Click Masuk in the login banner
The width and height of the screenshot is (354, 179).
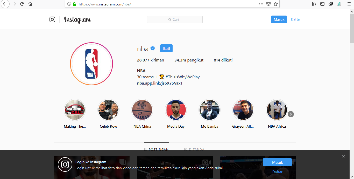pos(277,162)
